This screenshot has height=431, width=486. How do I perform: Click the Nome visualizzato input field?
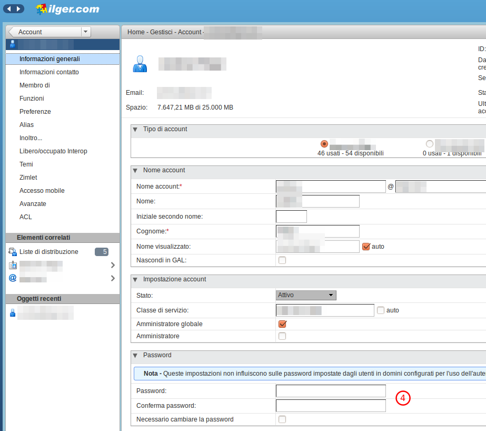click(318, 247)
